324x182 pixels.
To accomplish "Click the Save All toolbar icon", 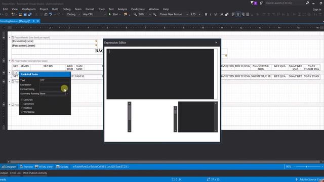I will click(x=30, y=15).
